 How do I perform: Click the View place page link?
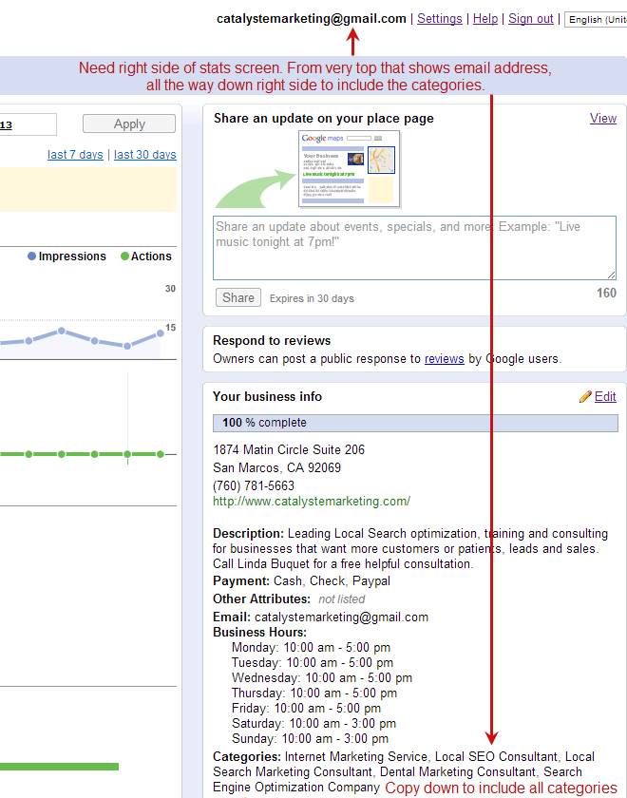point(603,118)
